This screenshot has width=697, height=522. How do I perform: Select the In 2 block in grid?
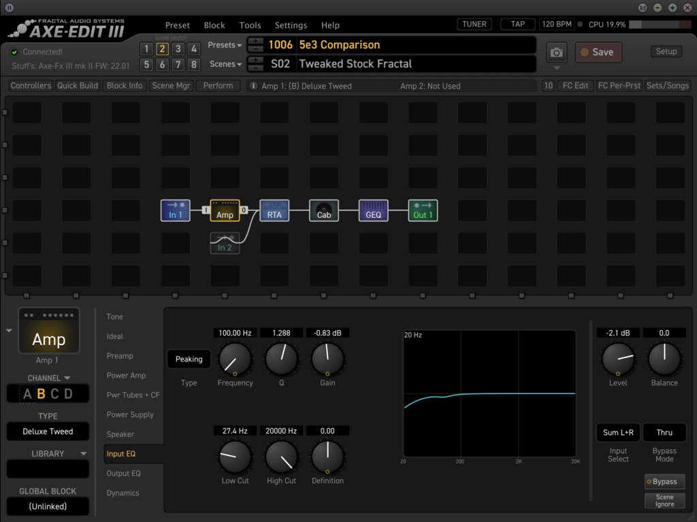[225, 243]
